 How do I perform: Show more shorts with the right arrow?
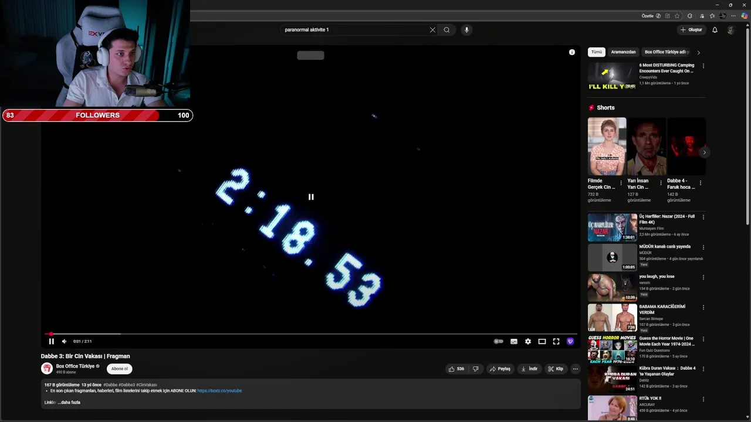[x=705, y=152]
